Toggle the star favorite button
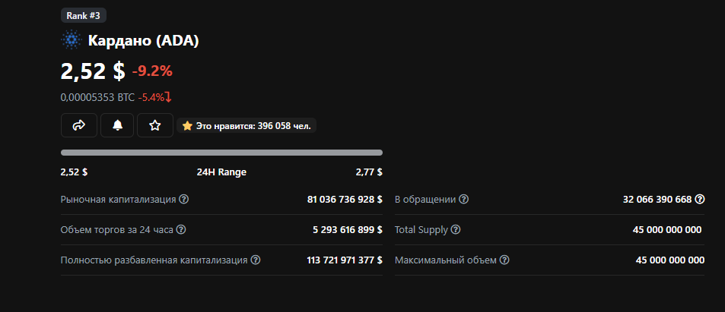The width and height of the screenshot is (725, 312). coord(155,125)
